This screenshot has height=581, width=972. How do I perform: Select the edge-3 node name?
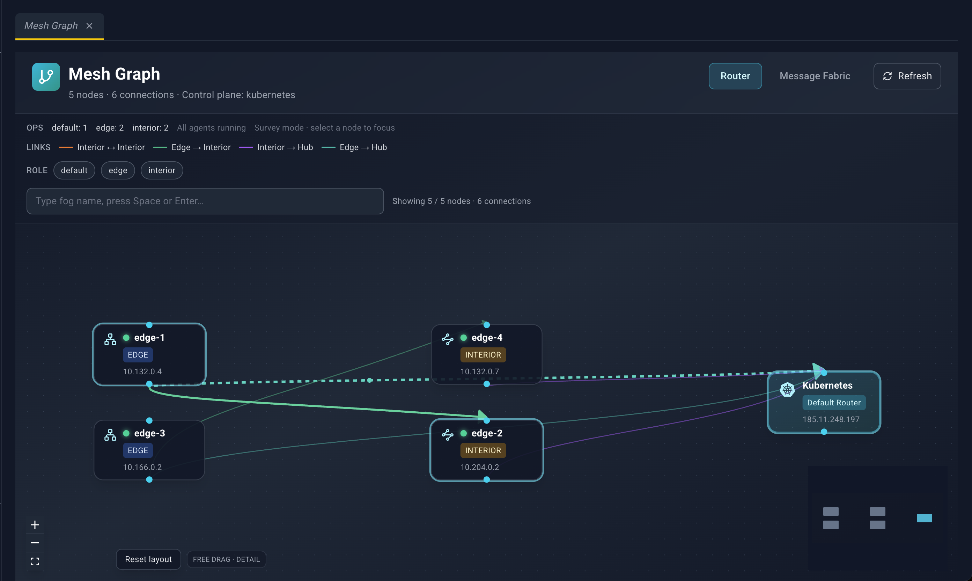click(x=149, y=433)
